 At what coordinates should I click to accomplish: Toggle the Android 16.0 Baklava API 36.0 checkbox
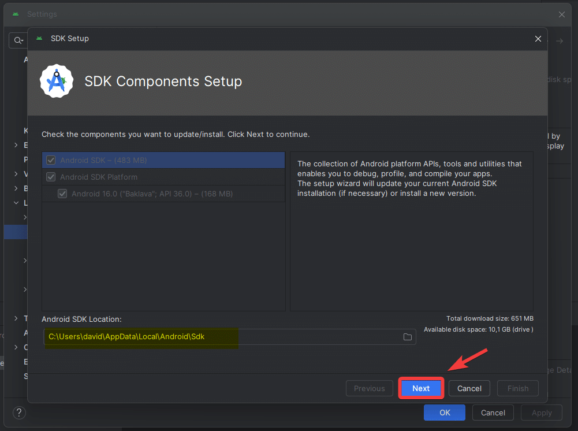[62, 194]
